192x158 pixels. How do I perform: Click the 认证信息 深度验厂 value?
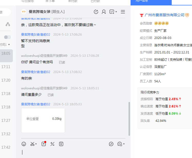160,67
